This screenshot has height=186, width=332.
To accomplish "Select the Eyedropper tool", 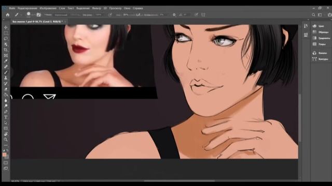I will coord(6,61).
